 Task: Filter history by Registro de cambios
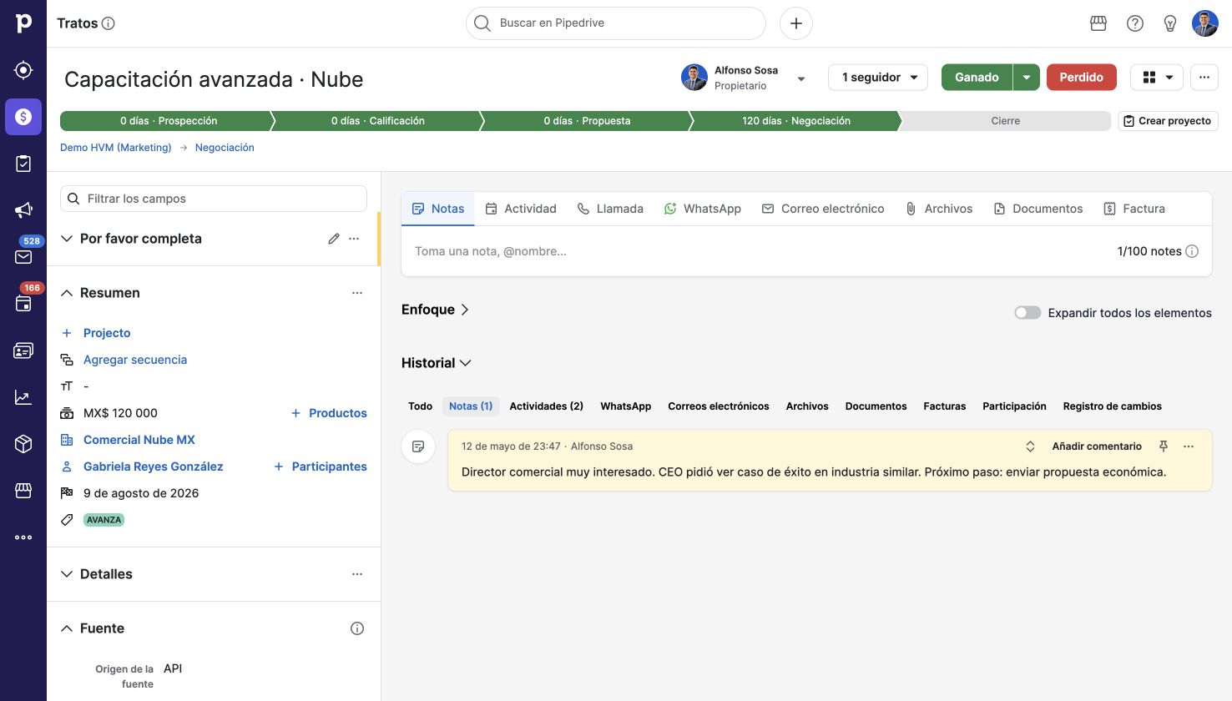click(1112, 406)
